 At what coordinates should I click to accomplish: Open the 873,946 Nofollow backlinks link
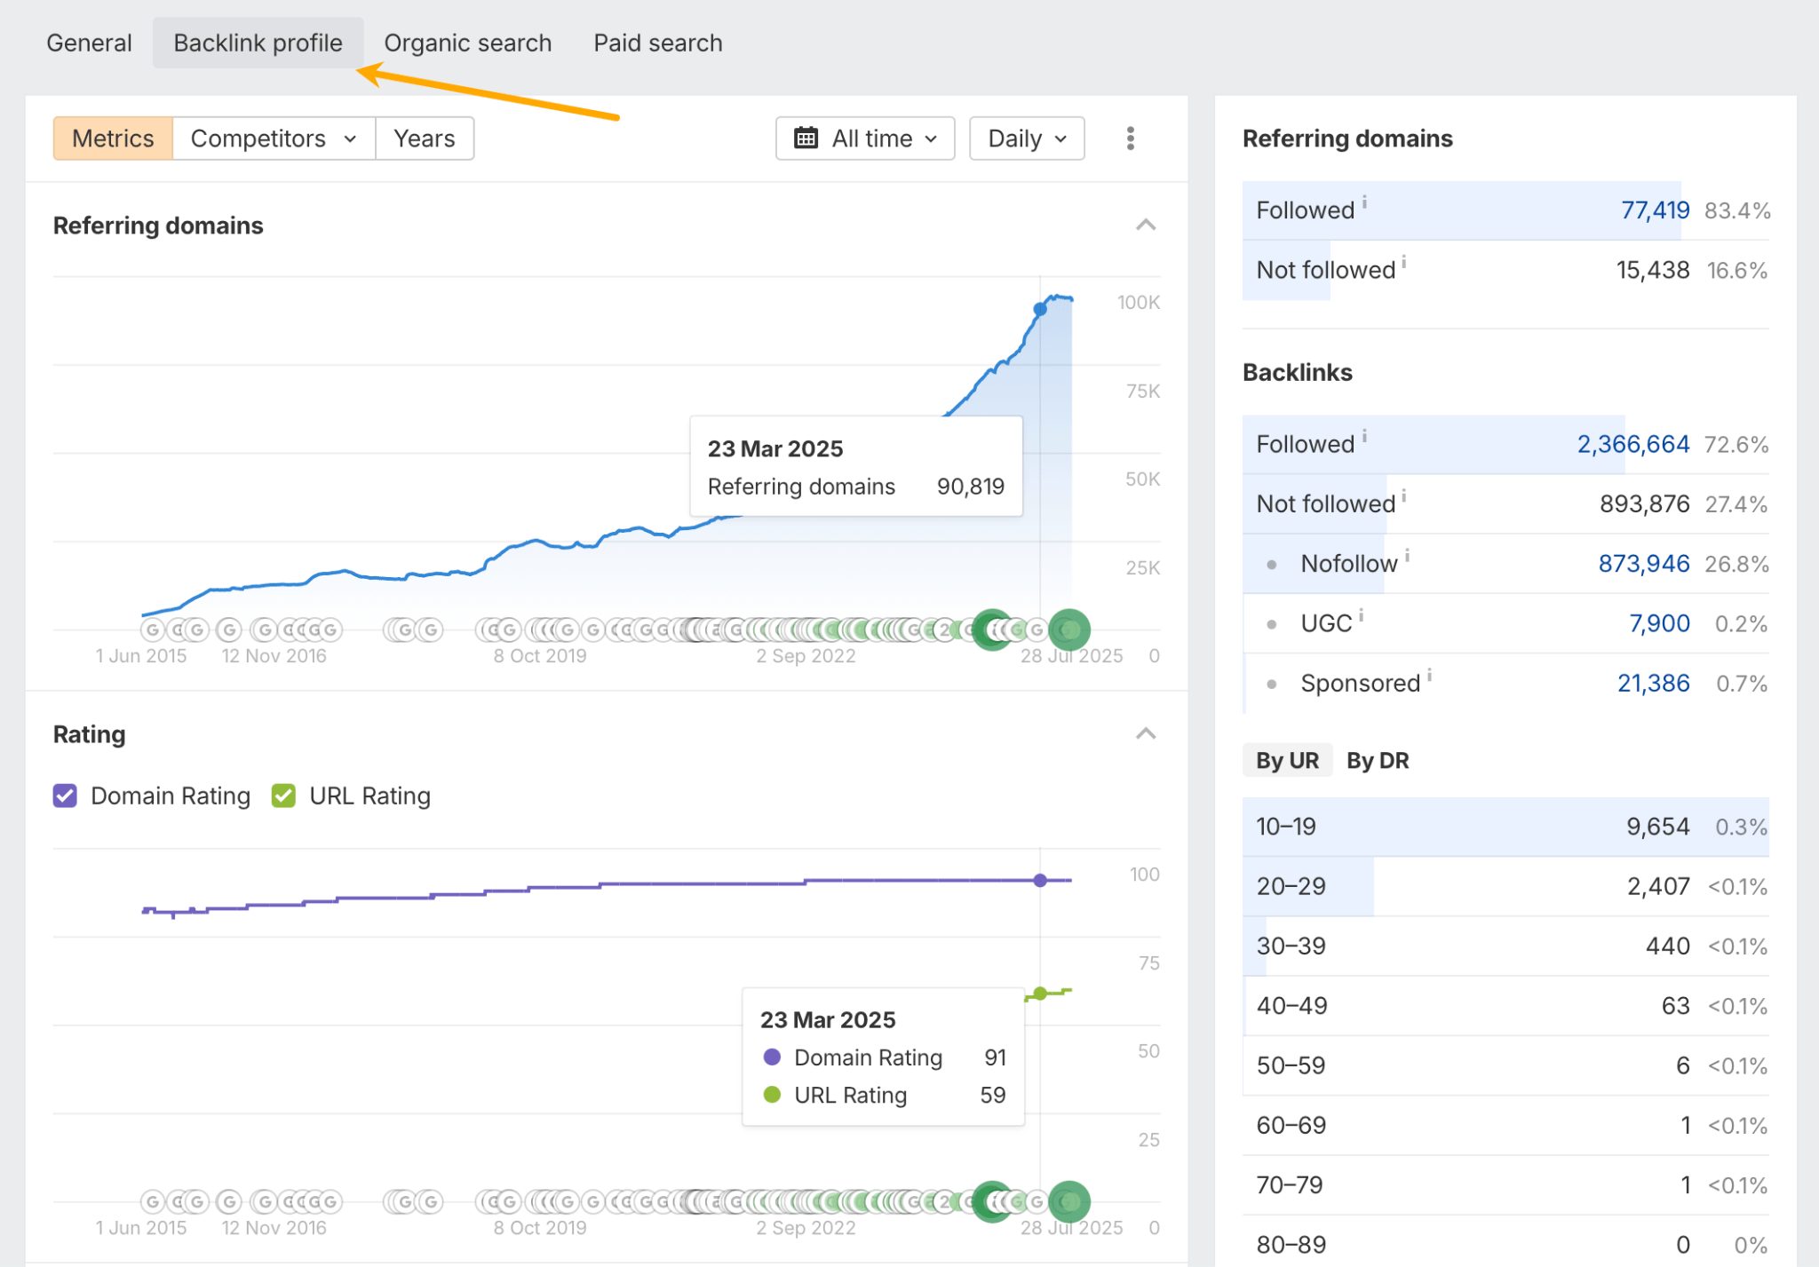point(1643,563)
